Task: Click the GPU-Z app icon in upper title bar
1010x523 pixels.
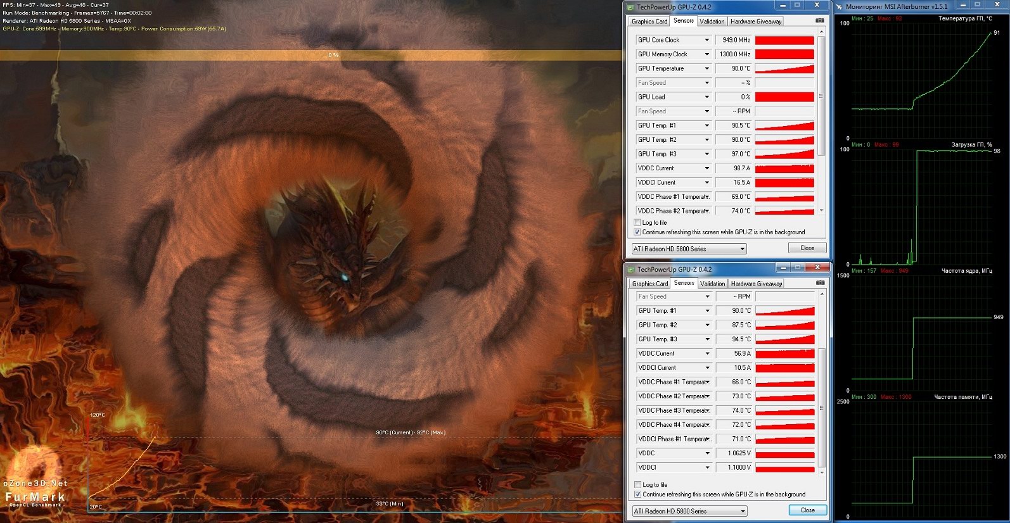Action: click(630, 7)
